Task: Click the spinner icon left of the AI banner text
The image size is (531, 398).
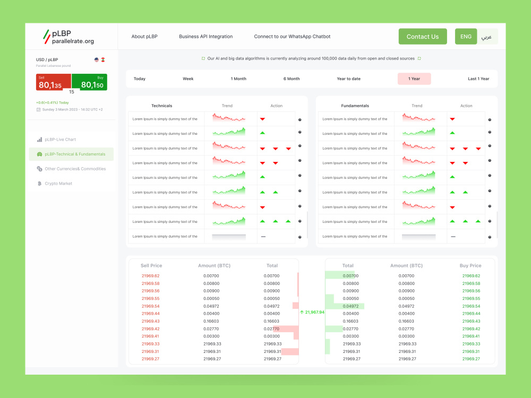Action: click(203, 58)
